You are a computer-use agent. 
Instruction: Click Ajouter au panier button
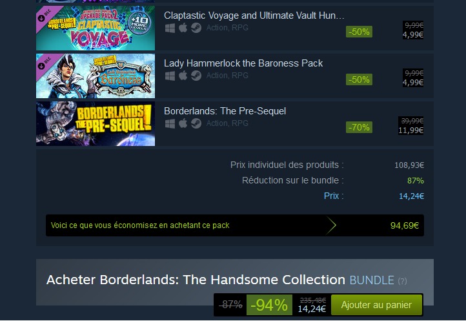pos(376,305)
